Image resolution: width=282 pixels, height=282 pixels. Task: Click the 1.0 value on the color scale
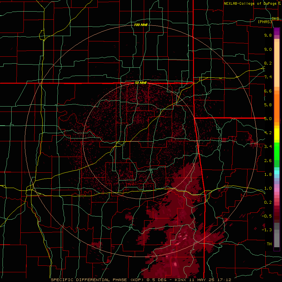pyautogui.click(x=268, y=188)
